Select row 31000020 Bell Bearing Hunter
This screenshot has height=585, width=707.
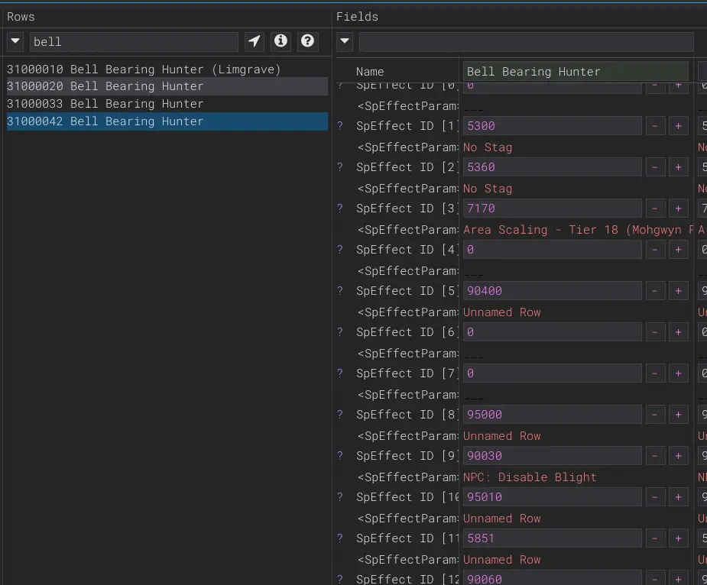point(167,86)
